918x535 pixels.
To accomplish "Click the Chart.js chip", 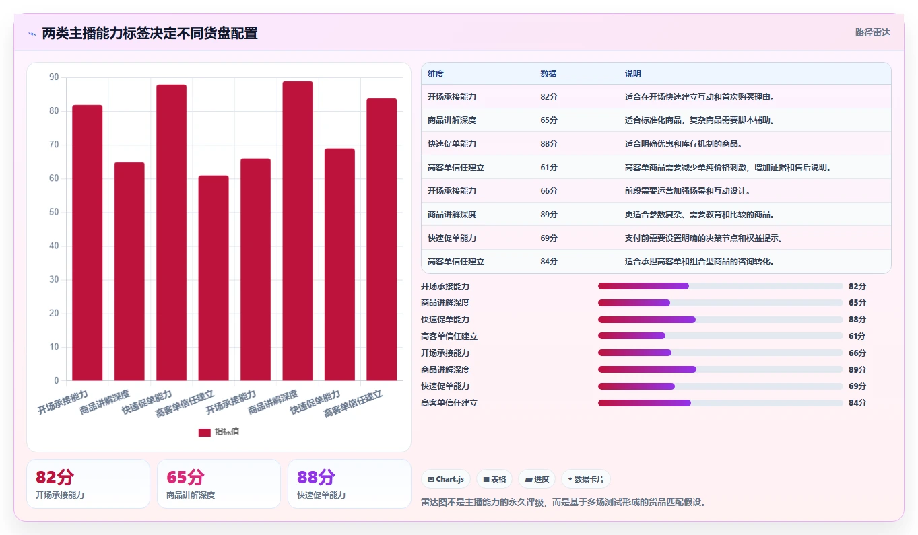I will tap(446, 479).
